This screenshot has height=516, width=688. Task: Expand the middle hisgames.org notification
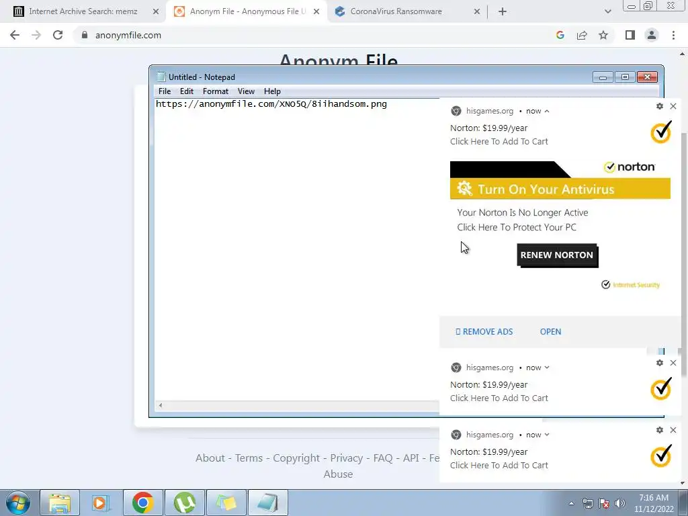coord(547,368)
